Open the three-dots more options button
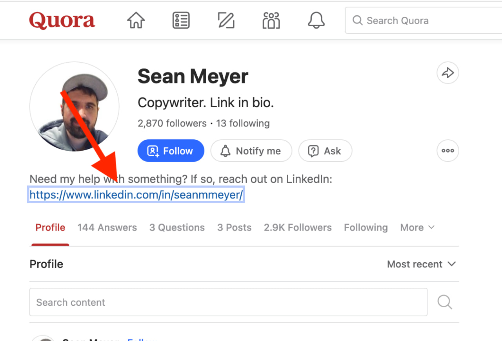Viewport: 502px width, 341px height. pos(447,151)
